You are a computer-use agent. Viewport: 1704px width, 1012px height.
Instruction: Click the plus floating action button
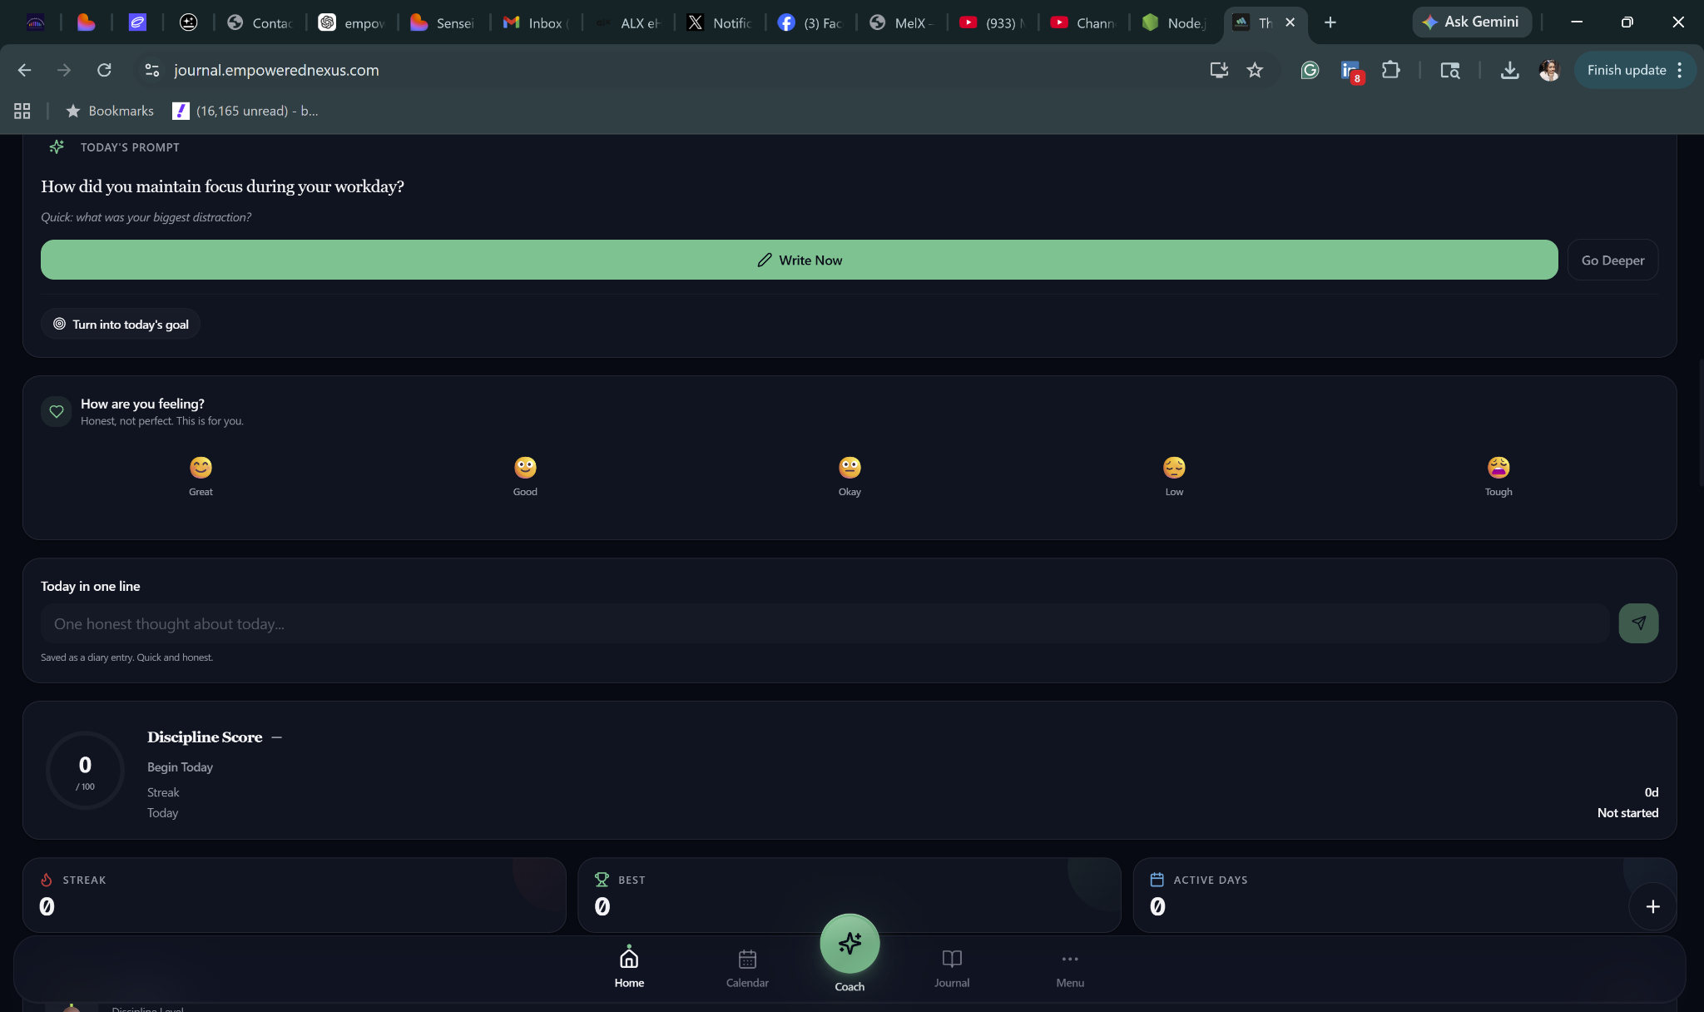click(x=1652, y=906)
